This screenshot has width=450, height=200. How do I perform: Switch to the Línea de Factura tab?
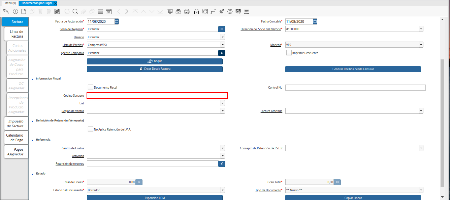coord(17,34)
